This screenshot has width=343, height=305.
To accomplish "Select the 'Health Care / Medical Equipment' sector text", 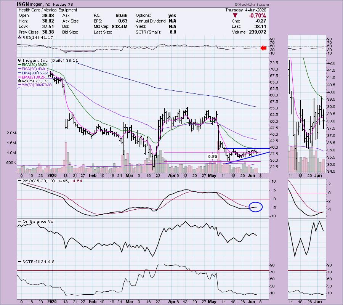I will click(x=48, y=10).
